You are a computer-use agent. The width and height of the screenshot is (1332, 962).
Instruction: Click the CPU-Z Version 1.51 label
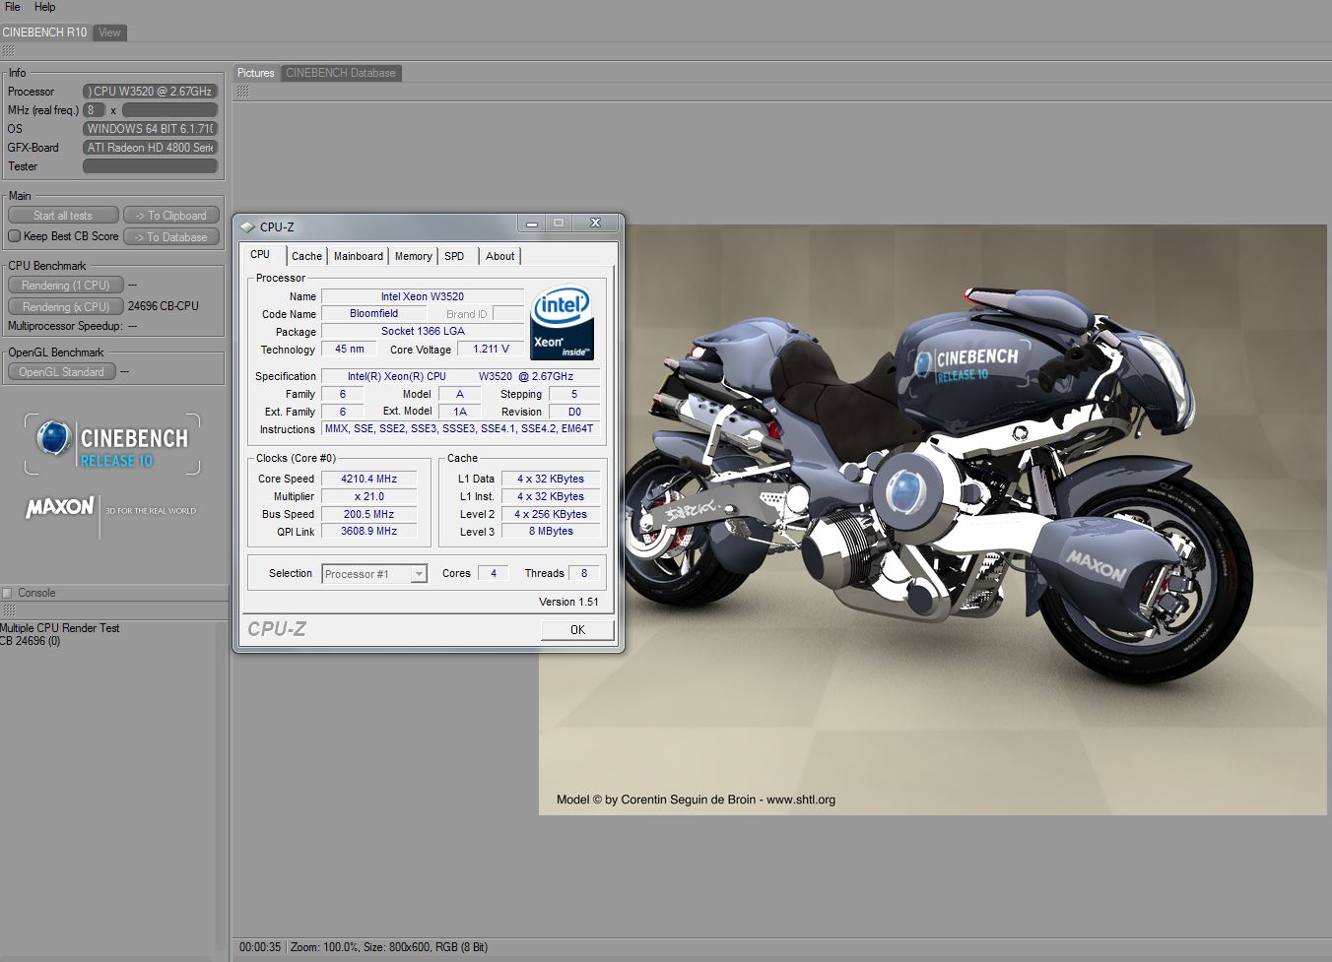tap(568, 602)
